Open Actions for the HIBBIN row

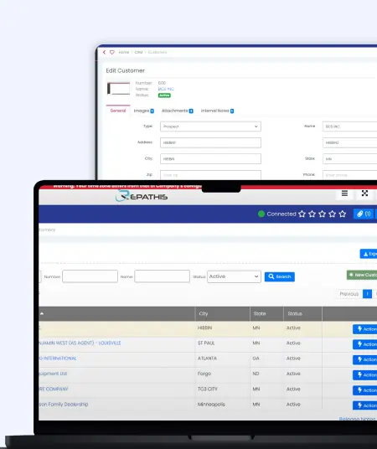pyautogui.click(x=365, y=329)
